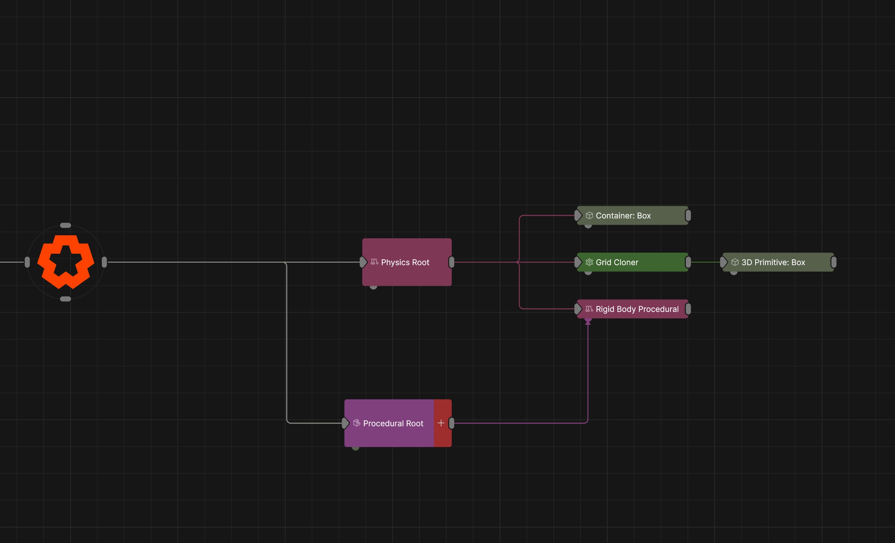The image size is (895, 543).
Task: Click the Physics Root node icon
Action: 374,262
